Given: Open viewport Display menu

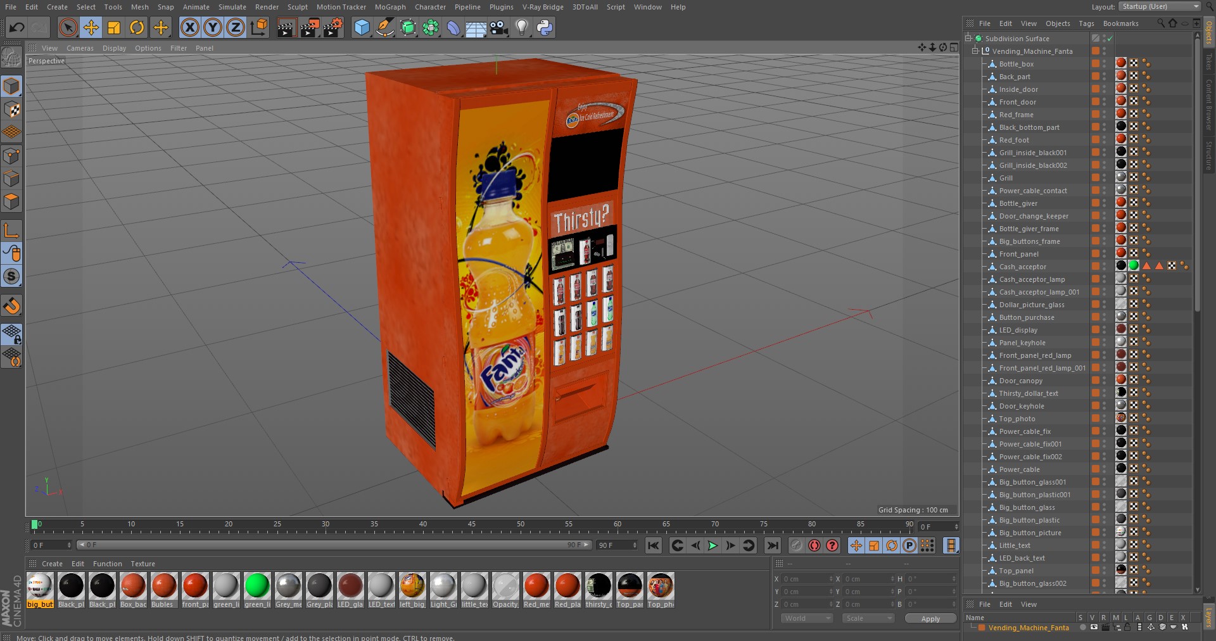Looking at the screenshot, I should coord(114,48).
